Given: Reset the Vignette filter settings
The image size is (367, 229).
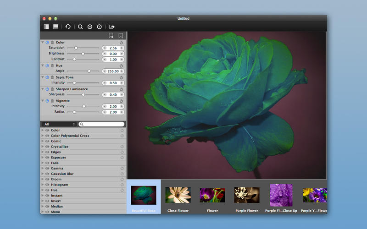Looking at the screenshot, I should (x=122, y=101).
